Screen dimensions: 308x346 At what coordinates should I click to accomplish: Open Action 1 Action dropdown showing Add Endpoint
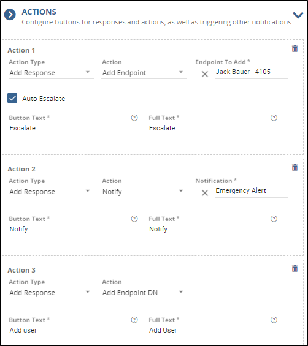tap(144, 73)
